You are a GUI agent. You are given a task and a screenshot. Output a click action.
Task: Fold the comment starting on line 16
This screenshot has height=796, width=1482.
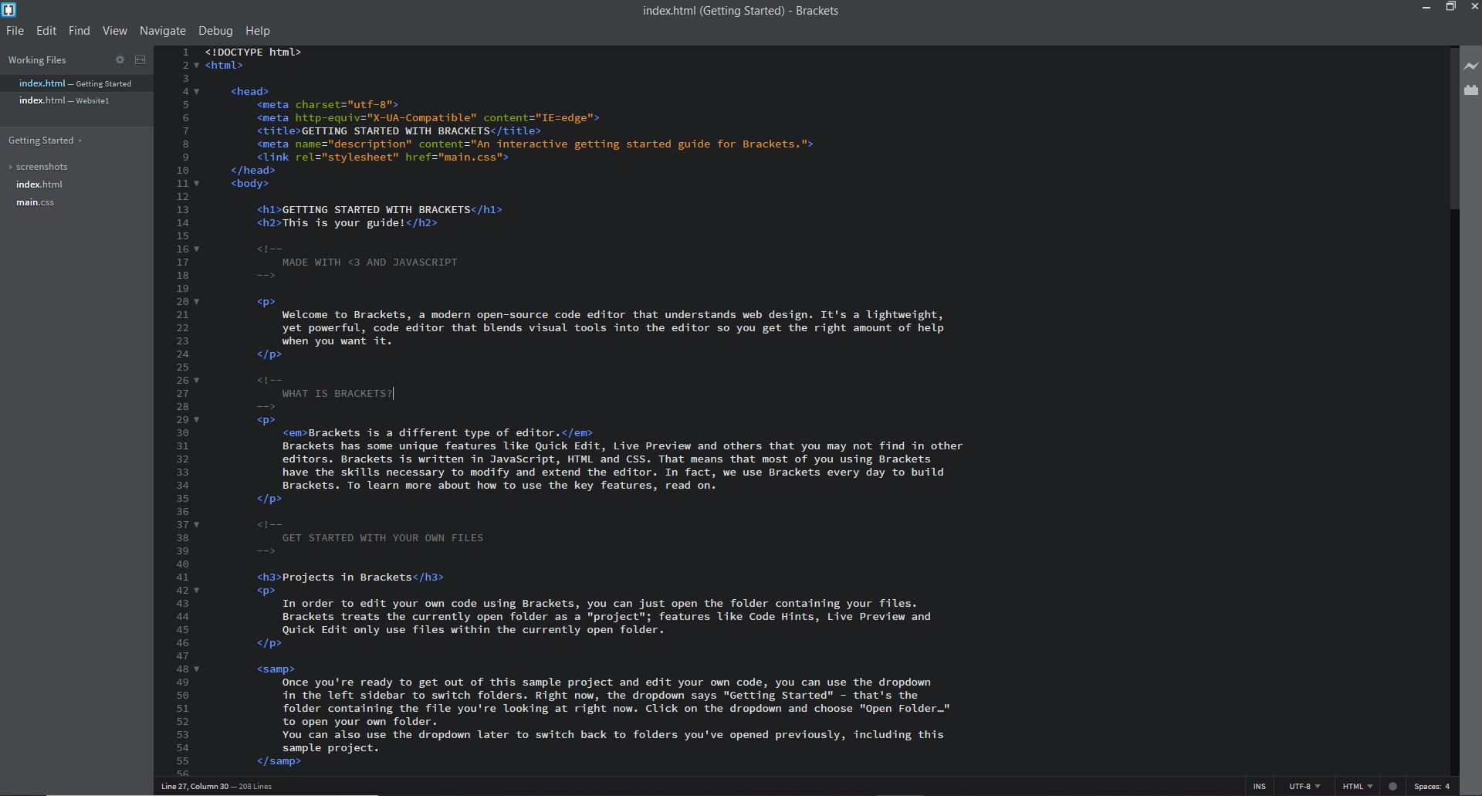tap(197, 249)
